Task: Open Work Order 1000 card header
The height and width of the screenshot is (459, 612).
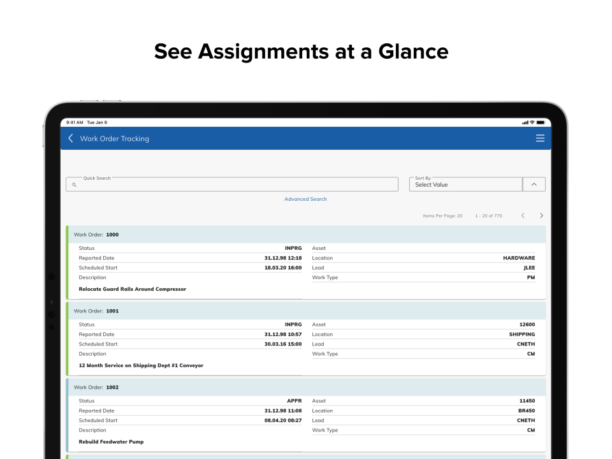Action: pos(306,235)
